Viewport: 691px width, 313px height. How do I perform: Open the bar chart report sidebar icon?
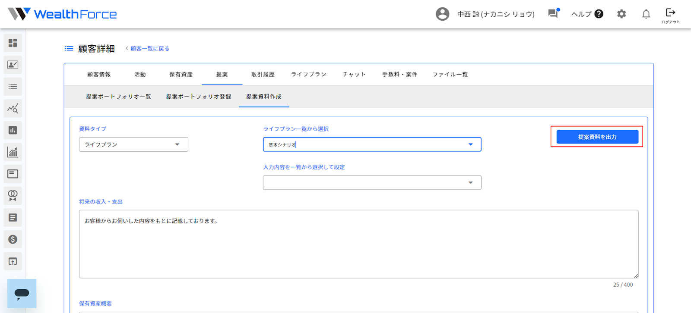pos(13,130)
